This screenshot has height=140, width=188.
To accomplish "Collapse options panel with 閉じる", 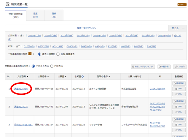I will coord(175,28).
